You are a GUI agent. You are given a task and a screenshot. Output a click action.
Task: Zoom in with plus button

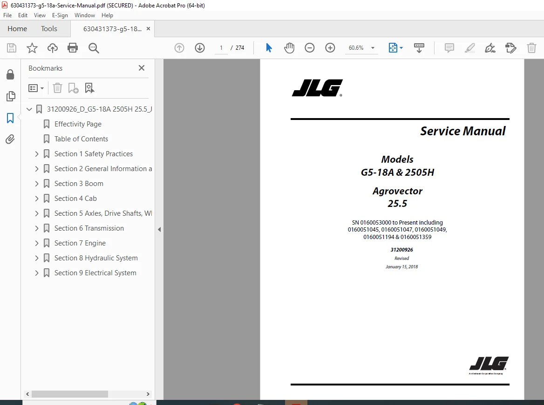[330, 48]
